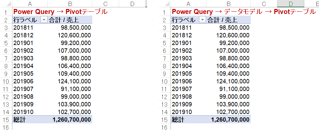
Task: Select highlighted column D header in right sheet
Action: [x=291, y=4]
